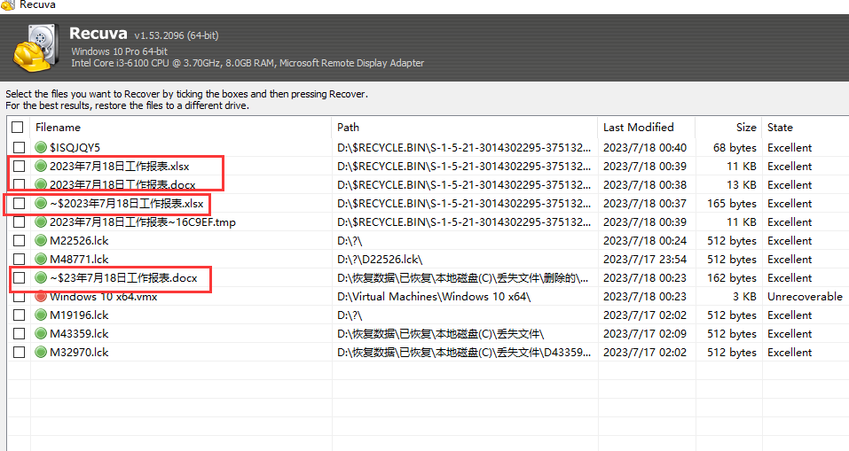Click red status dot of Windows 10 x64.vmx
This screenshot has width=849, height=451.
[41, 296]
